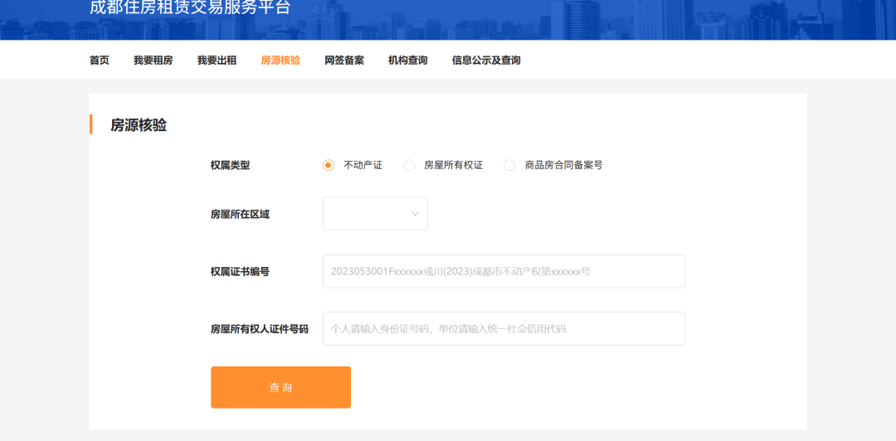Select the 房源核验 navigation tab
This screenshot has width=896, height=441.
coord(280,60)
